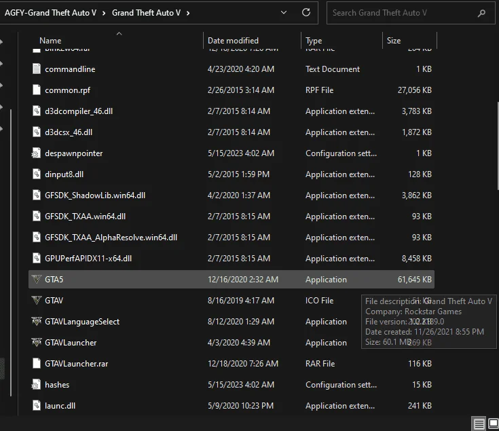Click the 61,645 KB size value

414,279
